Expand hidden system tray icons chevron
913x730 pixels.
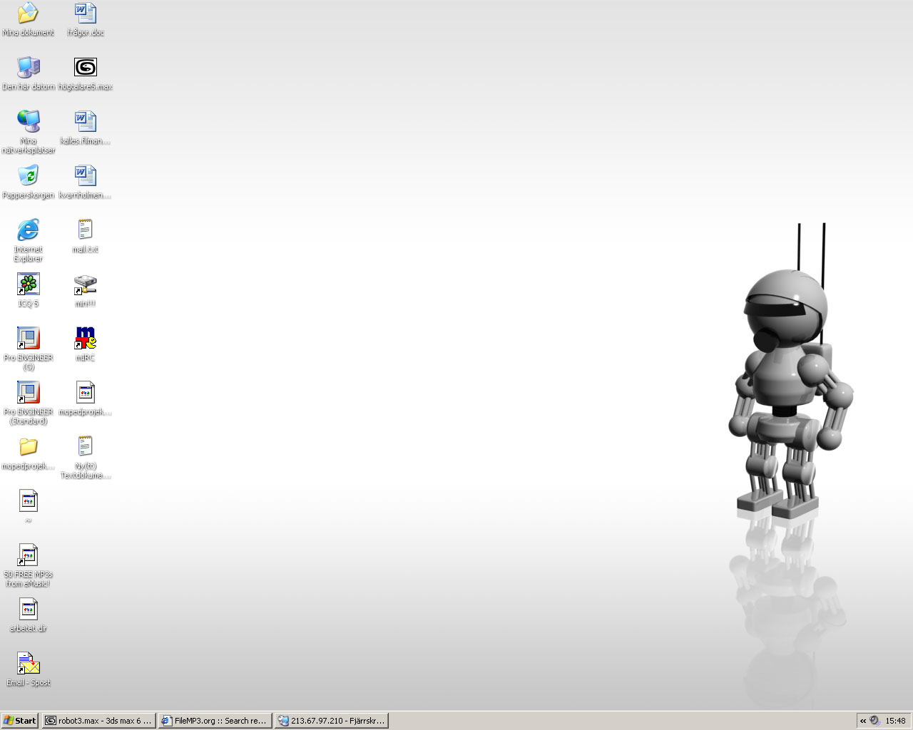coord(863,721)
